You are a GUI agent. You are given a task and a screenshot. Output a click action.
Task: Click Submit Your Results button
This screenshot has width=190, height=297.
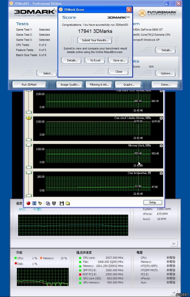pyautogui.click(x=95, y=40)
